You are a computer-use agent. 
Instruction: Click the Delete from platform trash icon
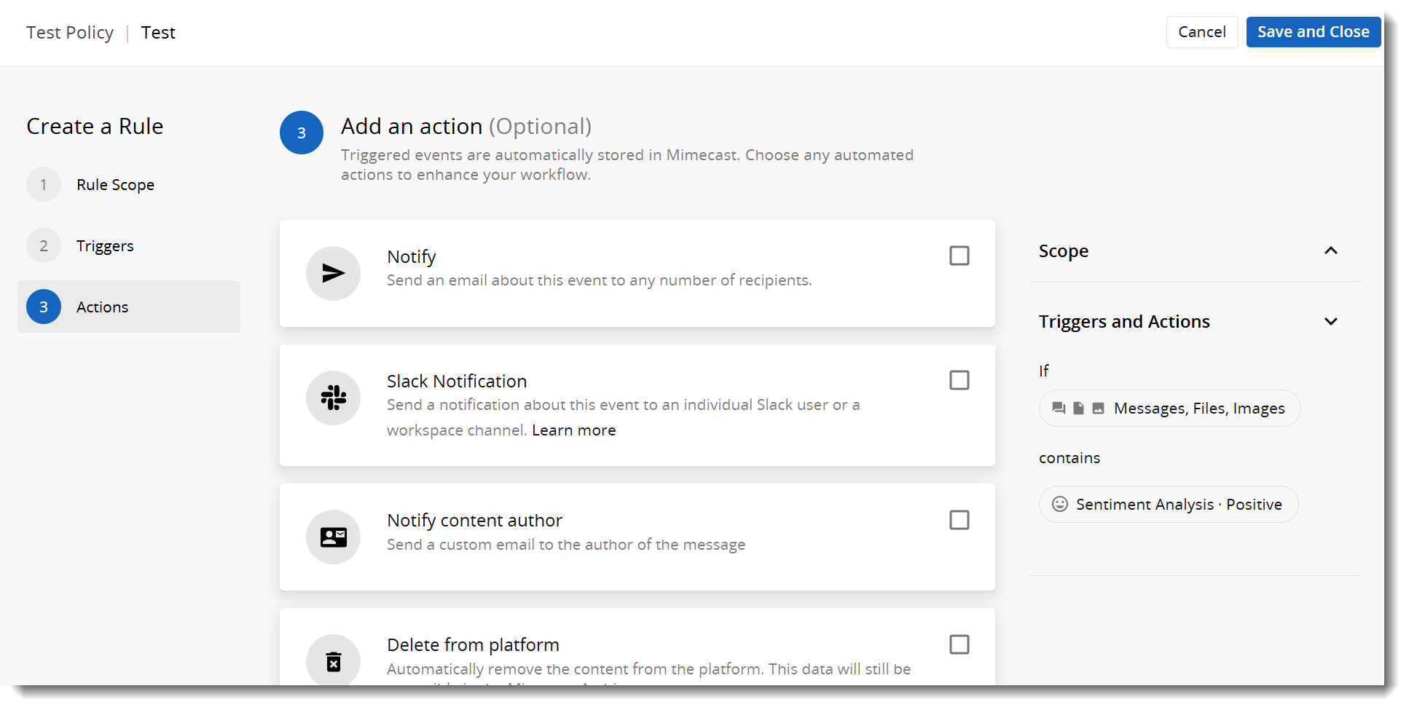333,661
